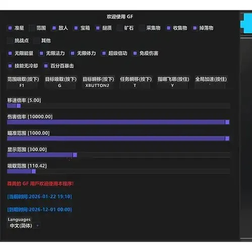
Task: Click the 伤害倍率 slider bar
Action: pyautogui.click(x=118, y=122)
